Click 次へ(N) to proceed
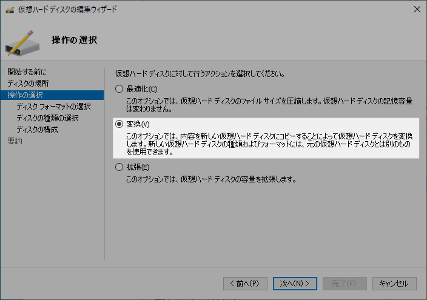 295,284
